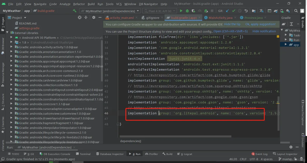This screenshot has height=163, width=307.
Task: Click the locate target icon in the Project panel
Action: (x=80, y=18)
